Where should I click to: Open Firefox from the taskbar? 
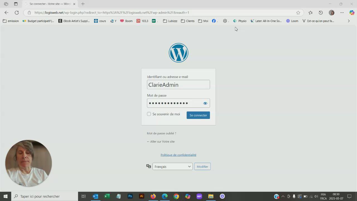(153, 196)
